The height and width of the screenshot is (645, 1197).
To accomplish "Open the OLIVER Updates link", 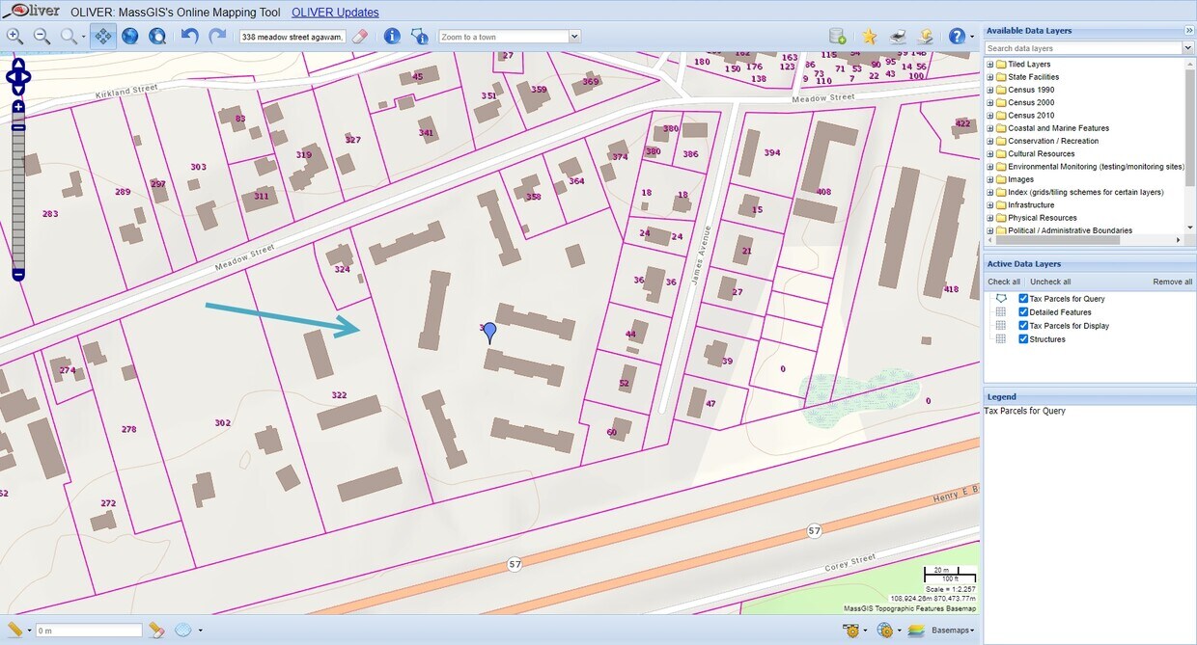I will click(335, 13).
